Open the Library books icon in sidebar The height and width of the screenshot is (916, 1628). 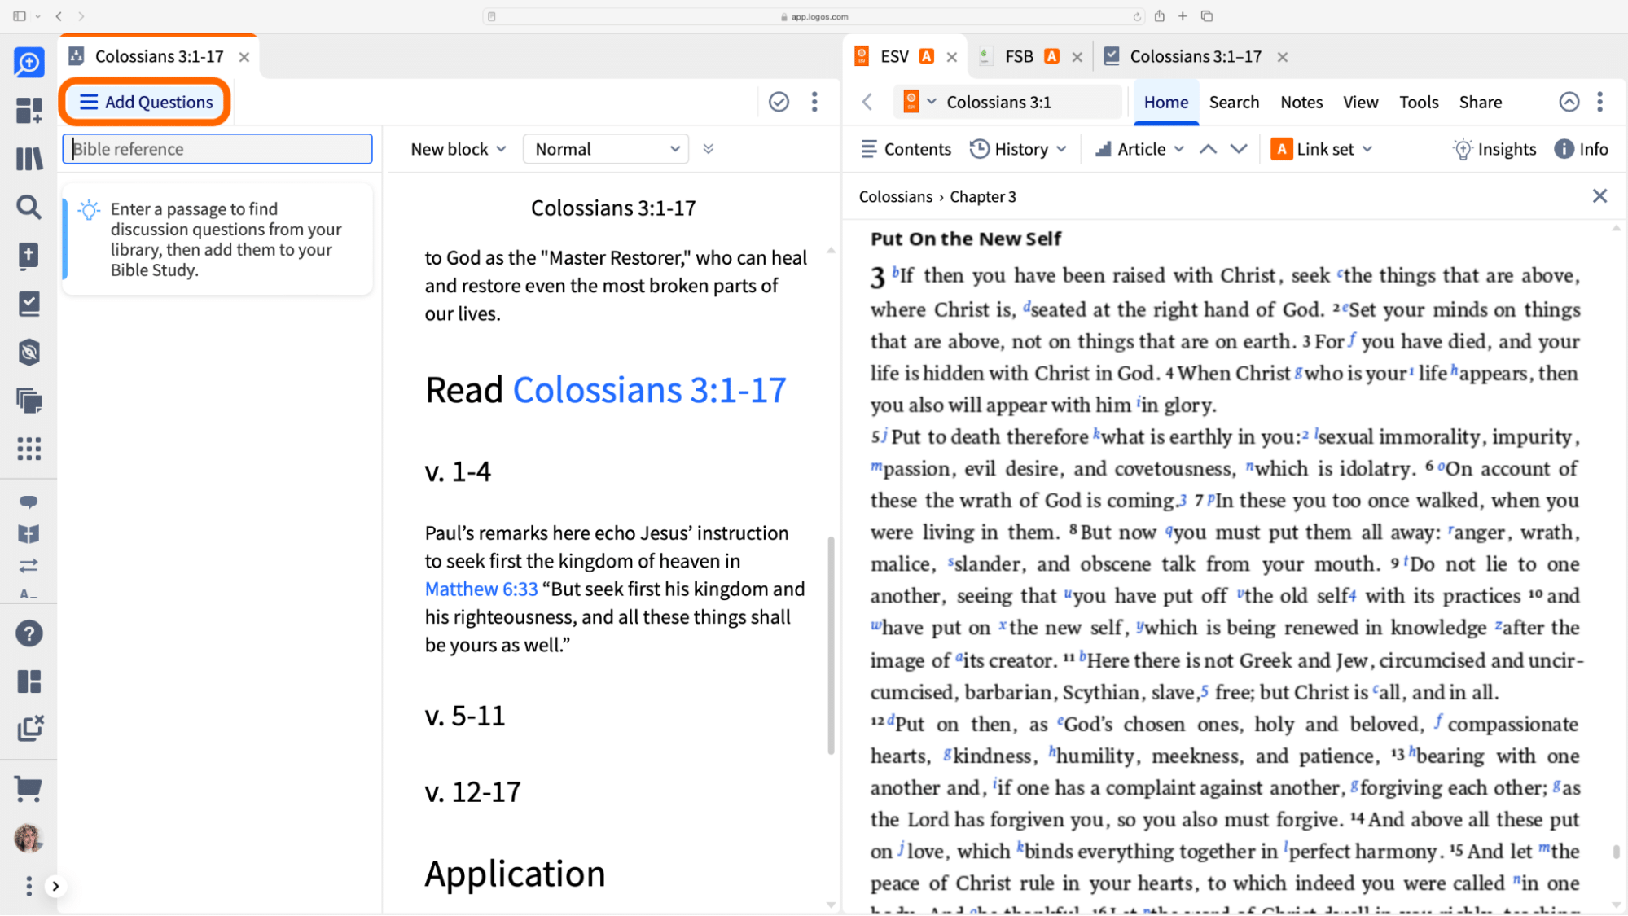pyautogui.click(x=29, y=158)
